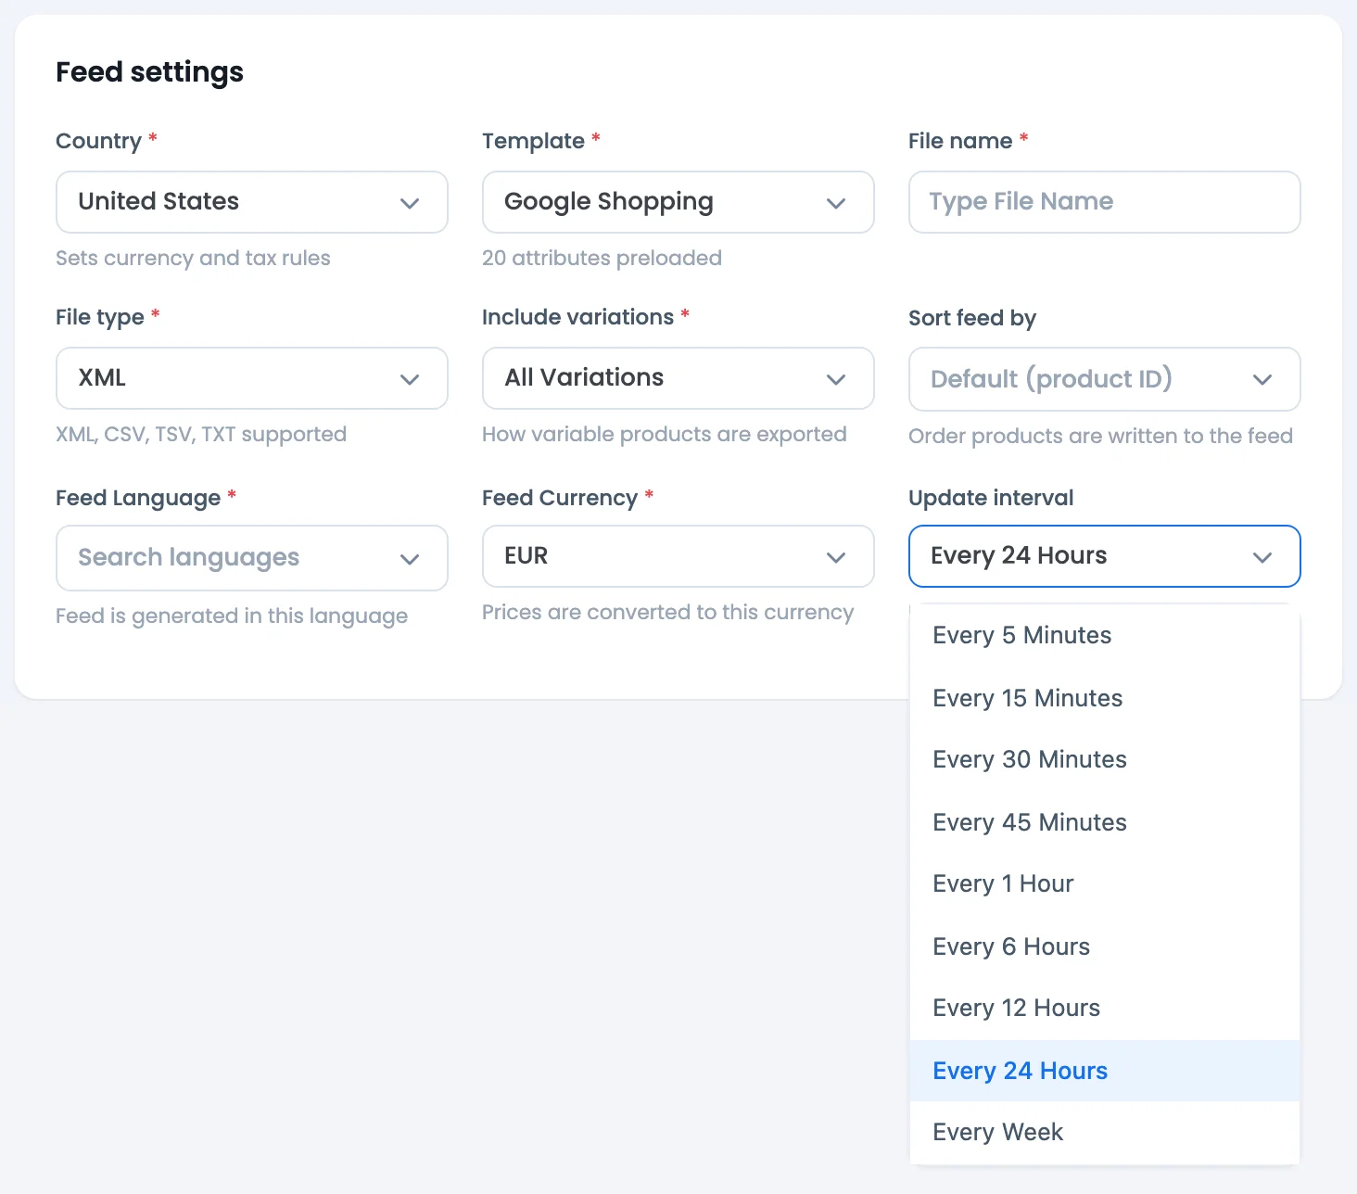Open the File type dropdown showing XML
The height and width of the screenshot is (1194, 1357).
coord(251,378)
